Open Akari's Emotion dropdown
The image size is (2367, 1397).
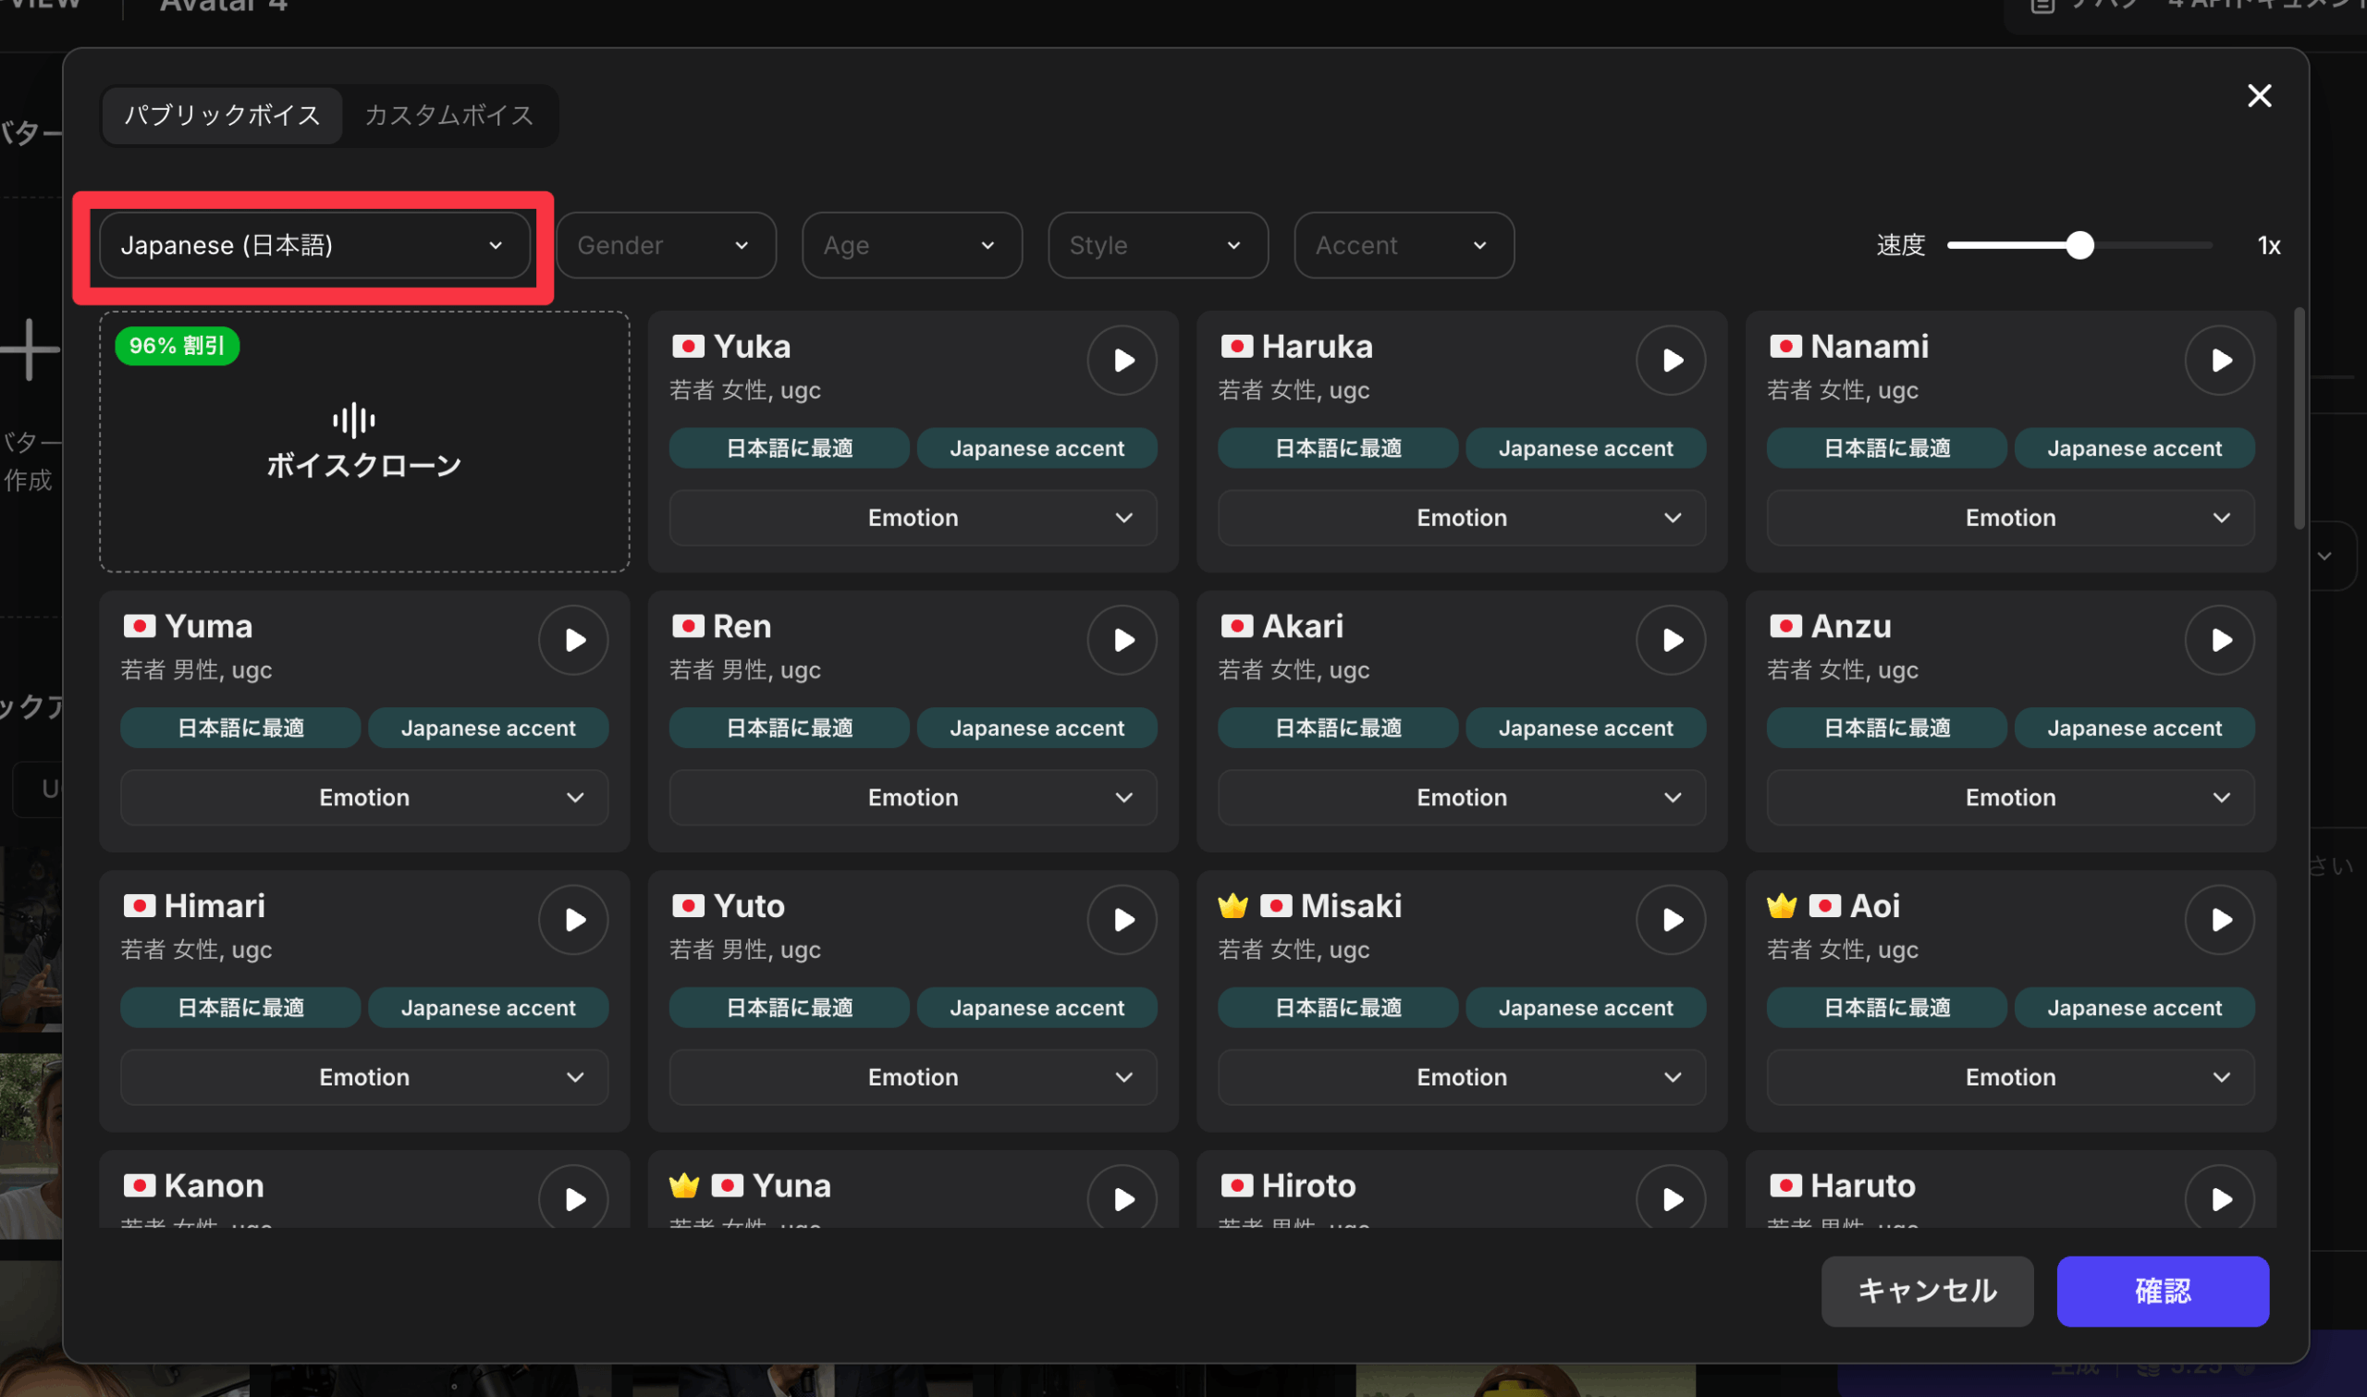(x=1461, y=797)
